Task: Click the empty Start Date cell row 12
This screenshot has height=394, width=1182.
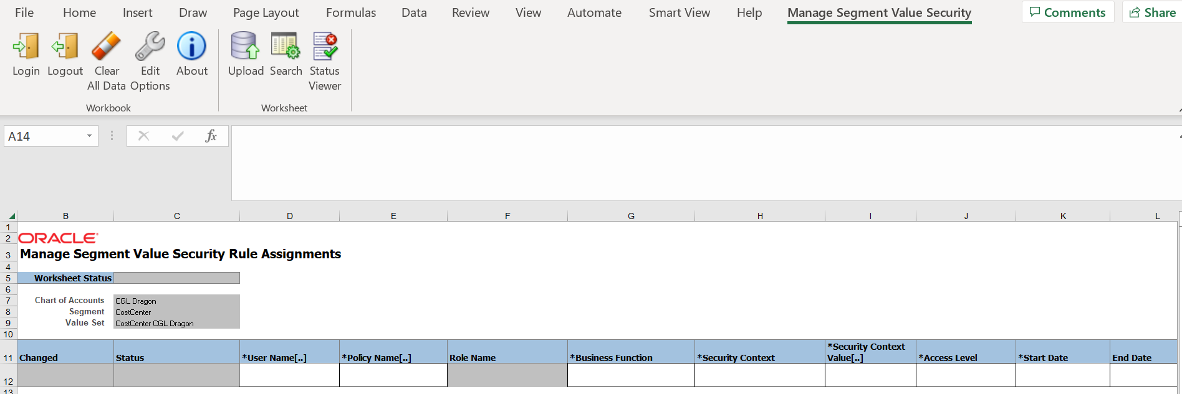Action: 1063,375
